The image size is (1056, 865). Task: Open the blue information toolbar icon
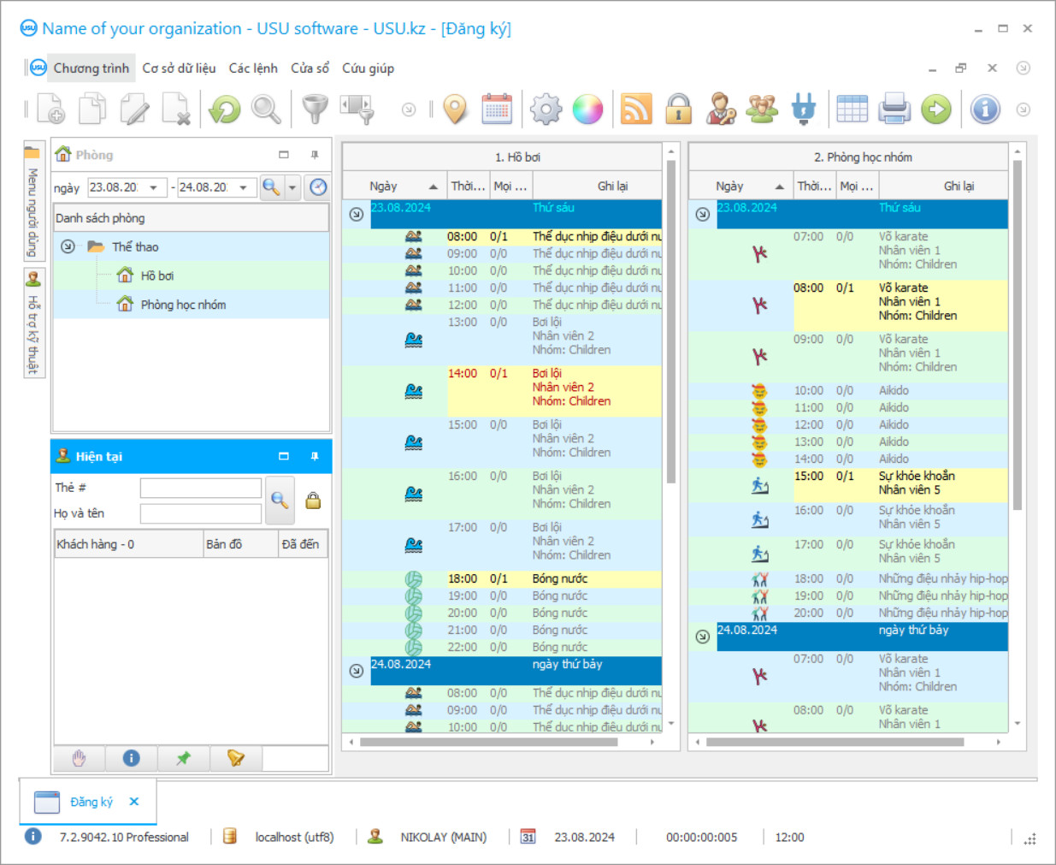985,110
